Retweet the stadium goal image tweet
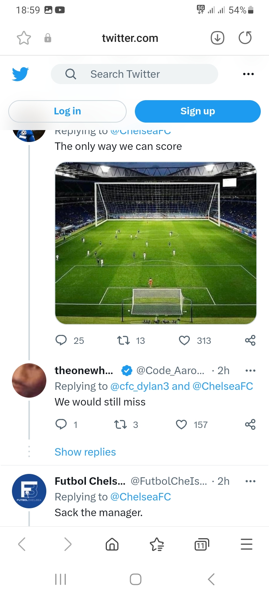Image resolution: width=269 pixels, height=598 pixels. 123,340
